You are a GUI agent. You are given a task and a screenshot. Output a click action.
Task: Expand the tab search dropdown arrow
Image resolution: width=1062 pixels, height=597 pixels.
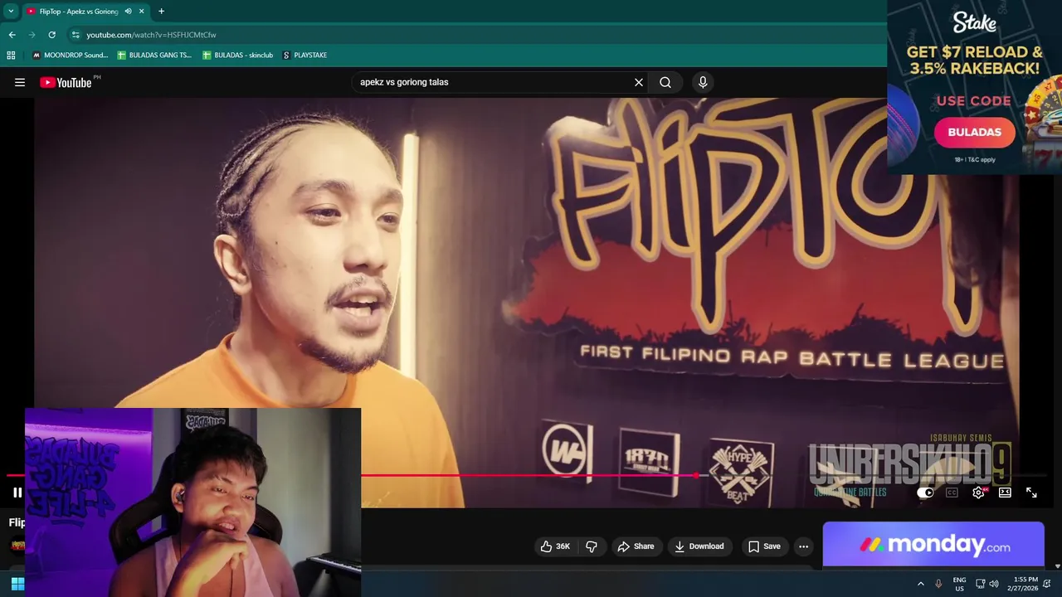[11, 12]
